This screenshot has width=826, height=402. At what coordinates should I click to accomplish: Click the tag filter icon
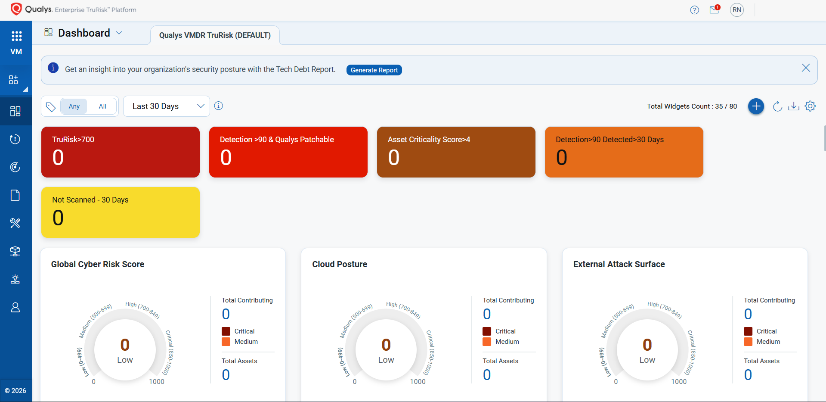51,107
